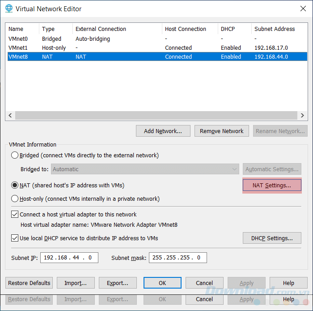Confirm with the highlighted OK button
This screenshot has width=313, height=311.
[162, 283]
